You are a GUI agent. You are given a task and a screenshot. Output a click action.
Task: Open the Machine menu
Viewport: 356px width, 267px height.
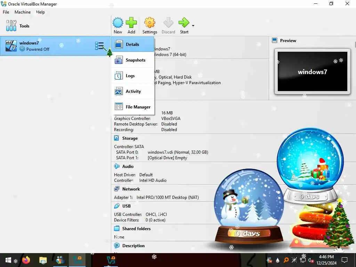[23, 12]
